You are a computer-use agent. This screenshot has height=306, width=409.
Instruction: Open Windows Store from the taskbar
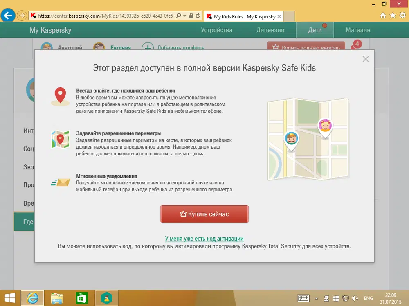[x=82, y=298]
